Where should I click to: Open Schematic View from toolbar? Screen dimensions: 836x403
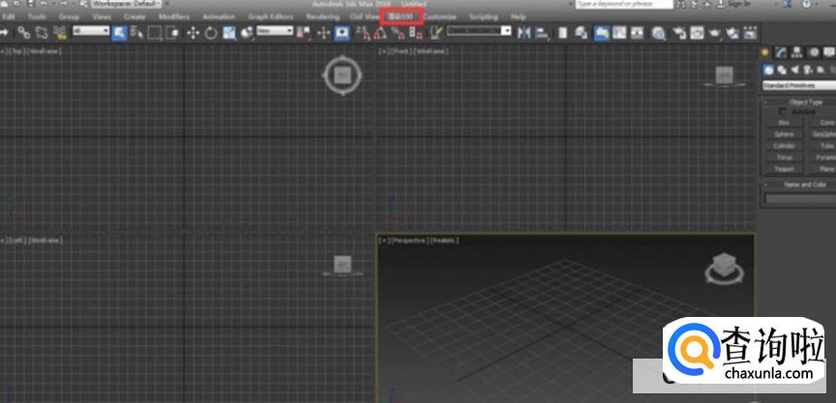637,33
